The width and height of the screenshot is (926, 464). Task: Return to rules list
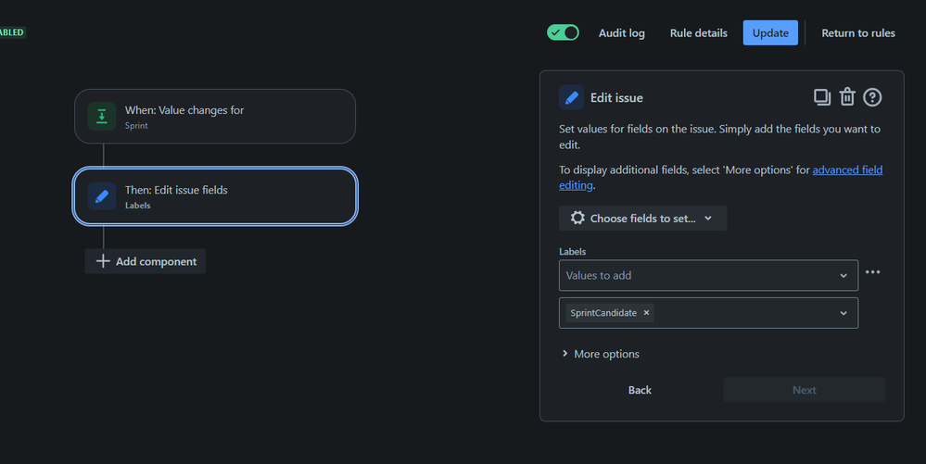coord(858,33)
